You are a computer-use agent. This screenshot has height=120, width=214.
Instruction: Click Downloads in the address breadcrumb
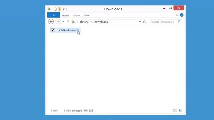pyautogui.click(x=101, y=22)
